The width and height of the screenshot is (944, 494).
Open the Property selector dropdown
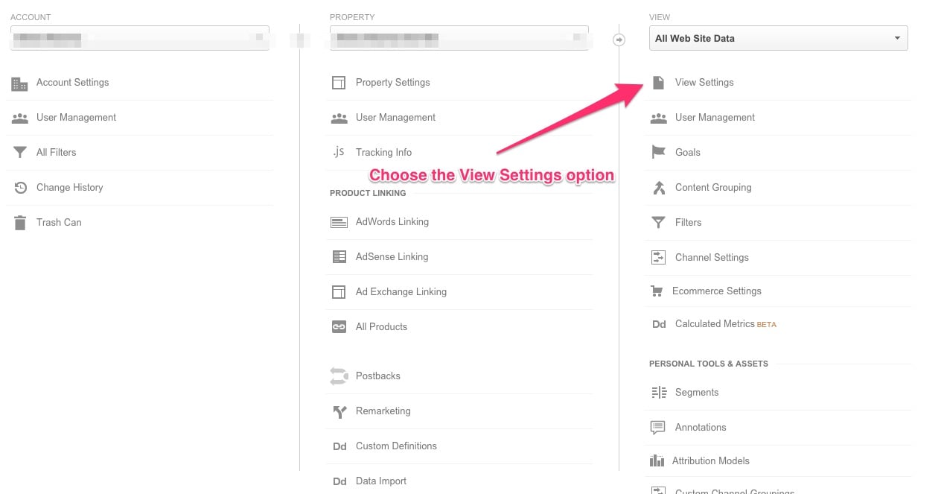pos(459,39)
